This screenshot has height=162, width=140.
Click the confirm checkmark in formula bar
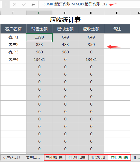(24, 4)
